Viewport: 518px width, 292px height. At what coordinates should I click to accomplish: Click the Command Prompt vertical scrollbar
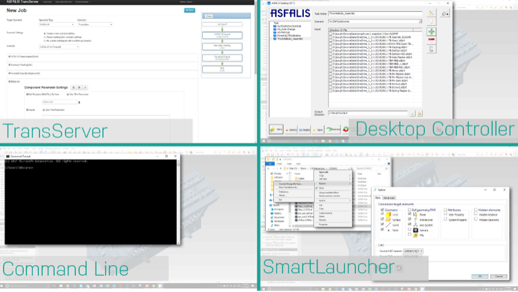coord(178,202)
